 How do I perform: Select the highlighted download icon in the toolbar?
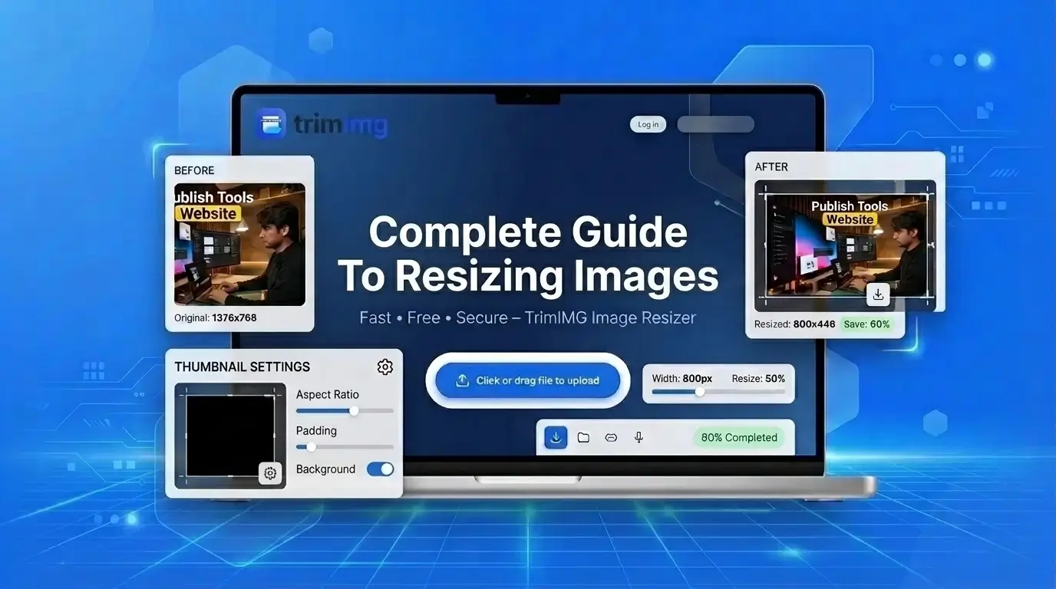[x=556, y=437]
